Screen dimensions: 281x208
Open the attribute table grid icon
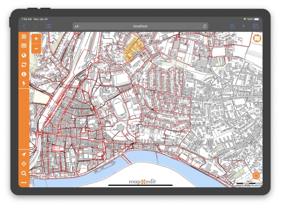coord(24,46)
